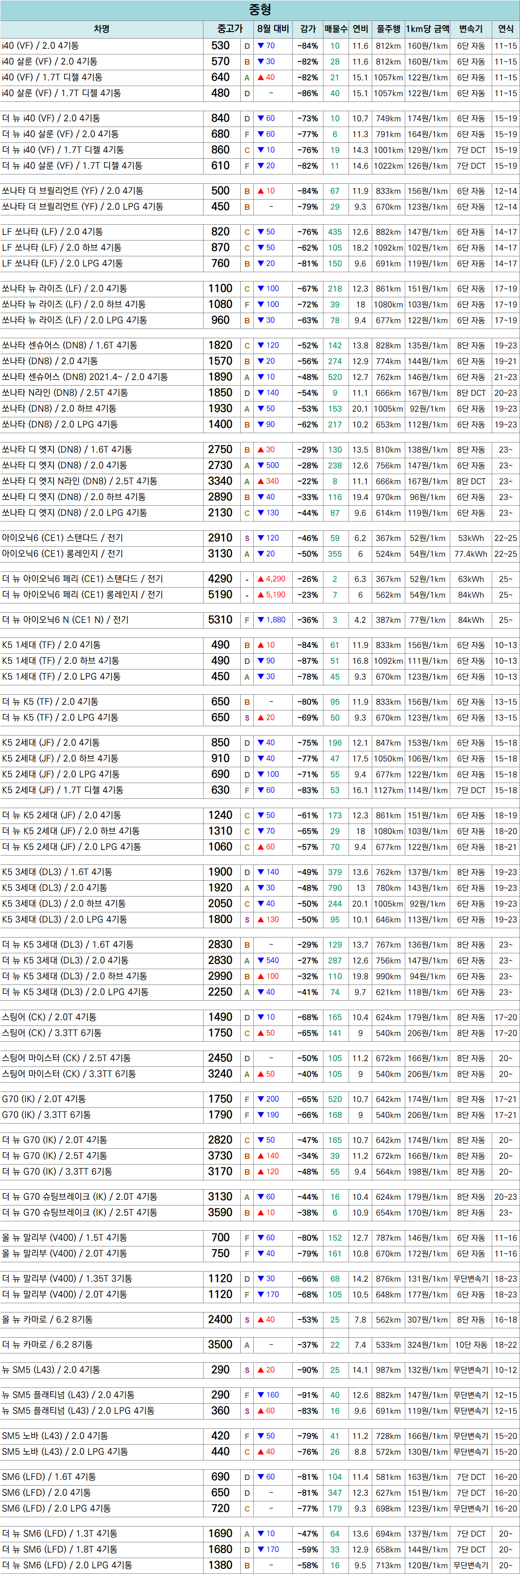Click the "변속기" column header
This screenshot has height=1574, width=520.
click(x=471, y=29)
